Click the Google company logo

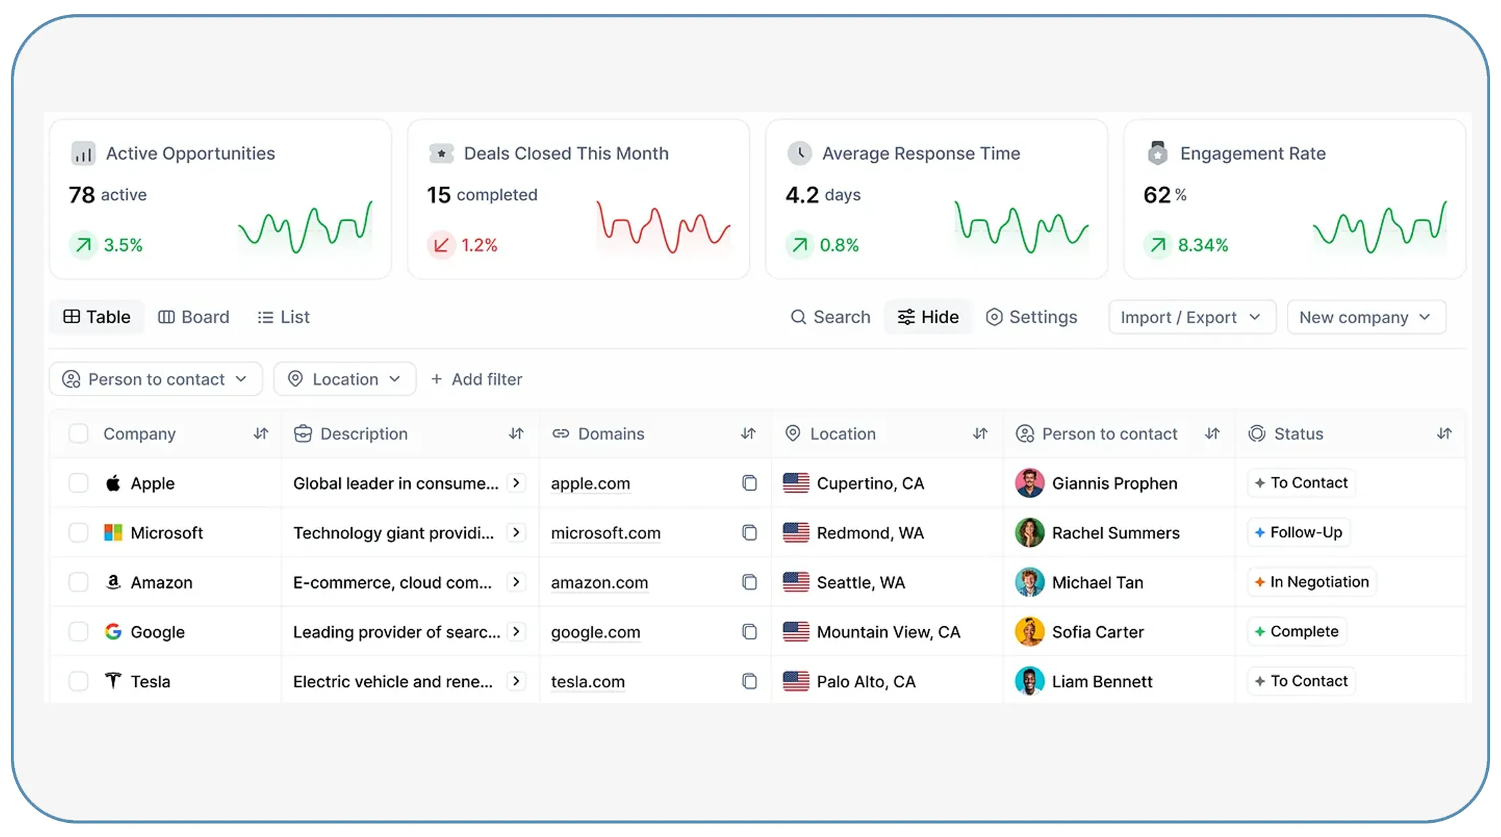point(113,632)
